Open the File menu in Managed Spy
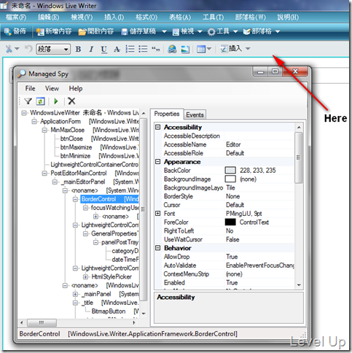Image resolution: width=352 pixels, height=353 pixels. (x=30, y=88)
